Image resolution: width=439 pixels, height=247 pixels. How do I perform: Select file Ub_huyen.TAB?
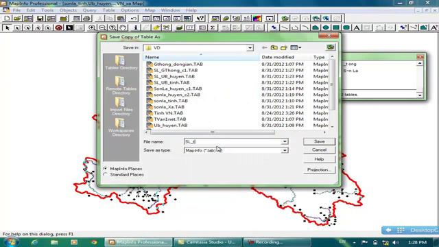coord(170,126)
